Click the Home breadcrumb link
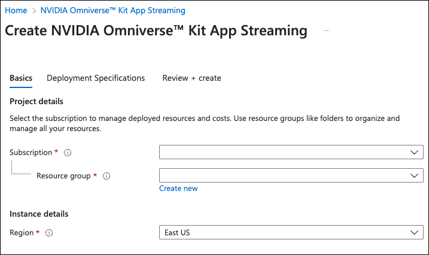 click(16, 10)
